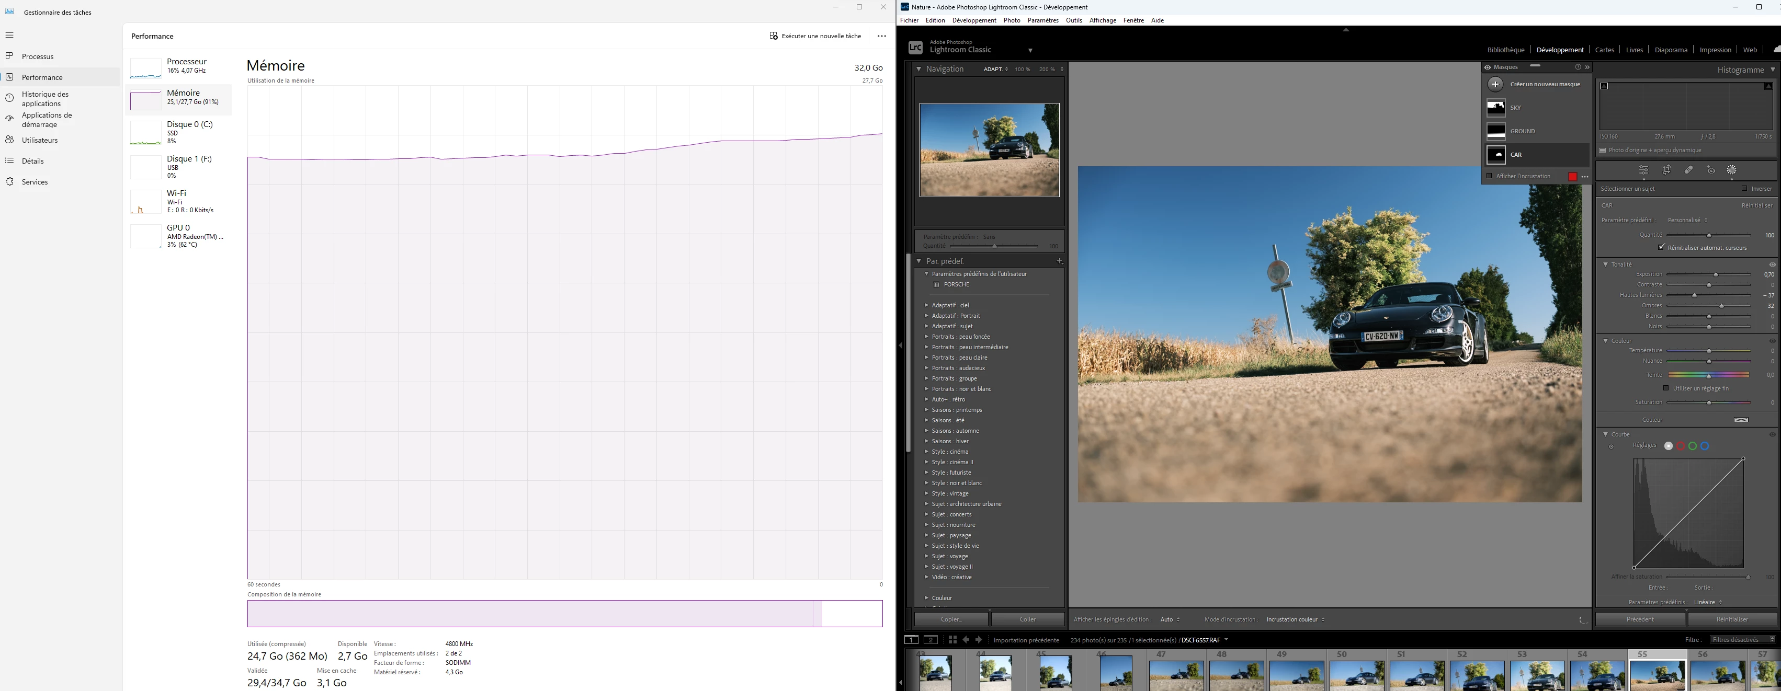Image resolution: width=1781 pixels, height=691 pixels.
Task: Select the Red Eye correction tool
Action: (x=1711, y=170)
